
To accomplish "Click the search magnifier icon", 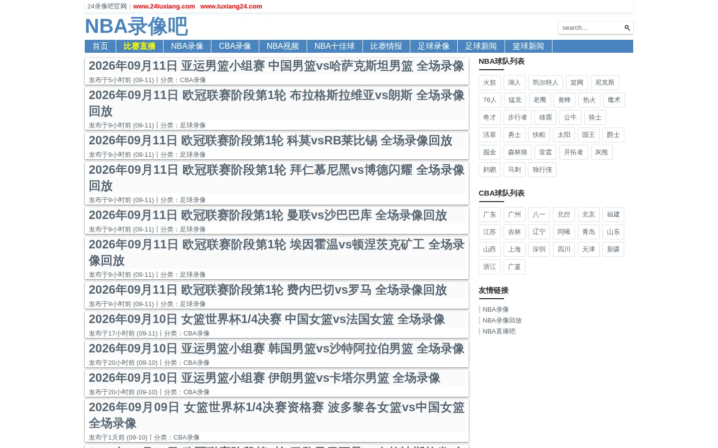I will point(627,28).
